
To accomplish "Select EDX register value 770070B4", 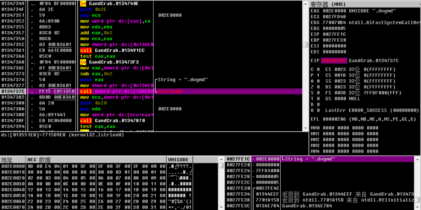I will point(335,23).
